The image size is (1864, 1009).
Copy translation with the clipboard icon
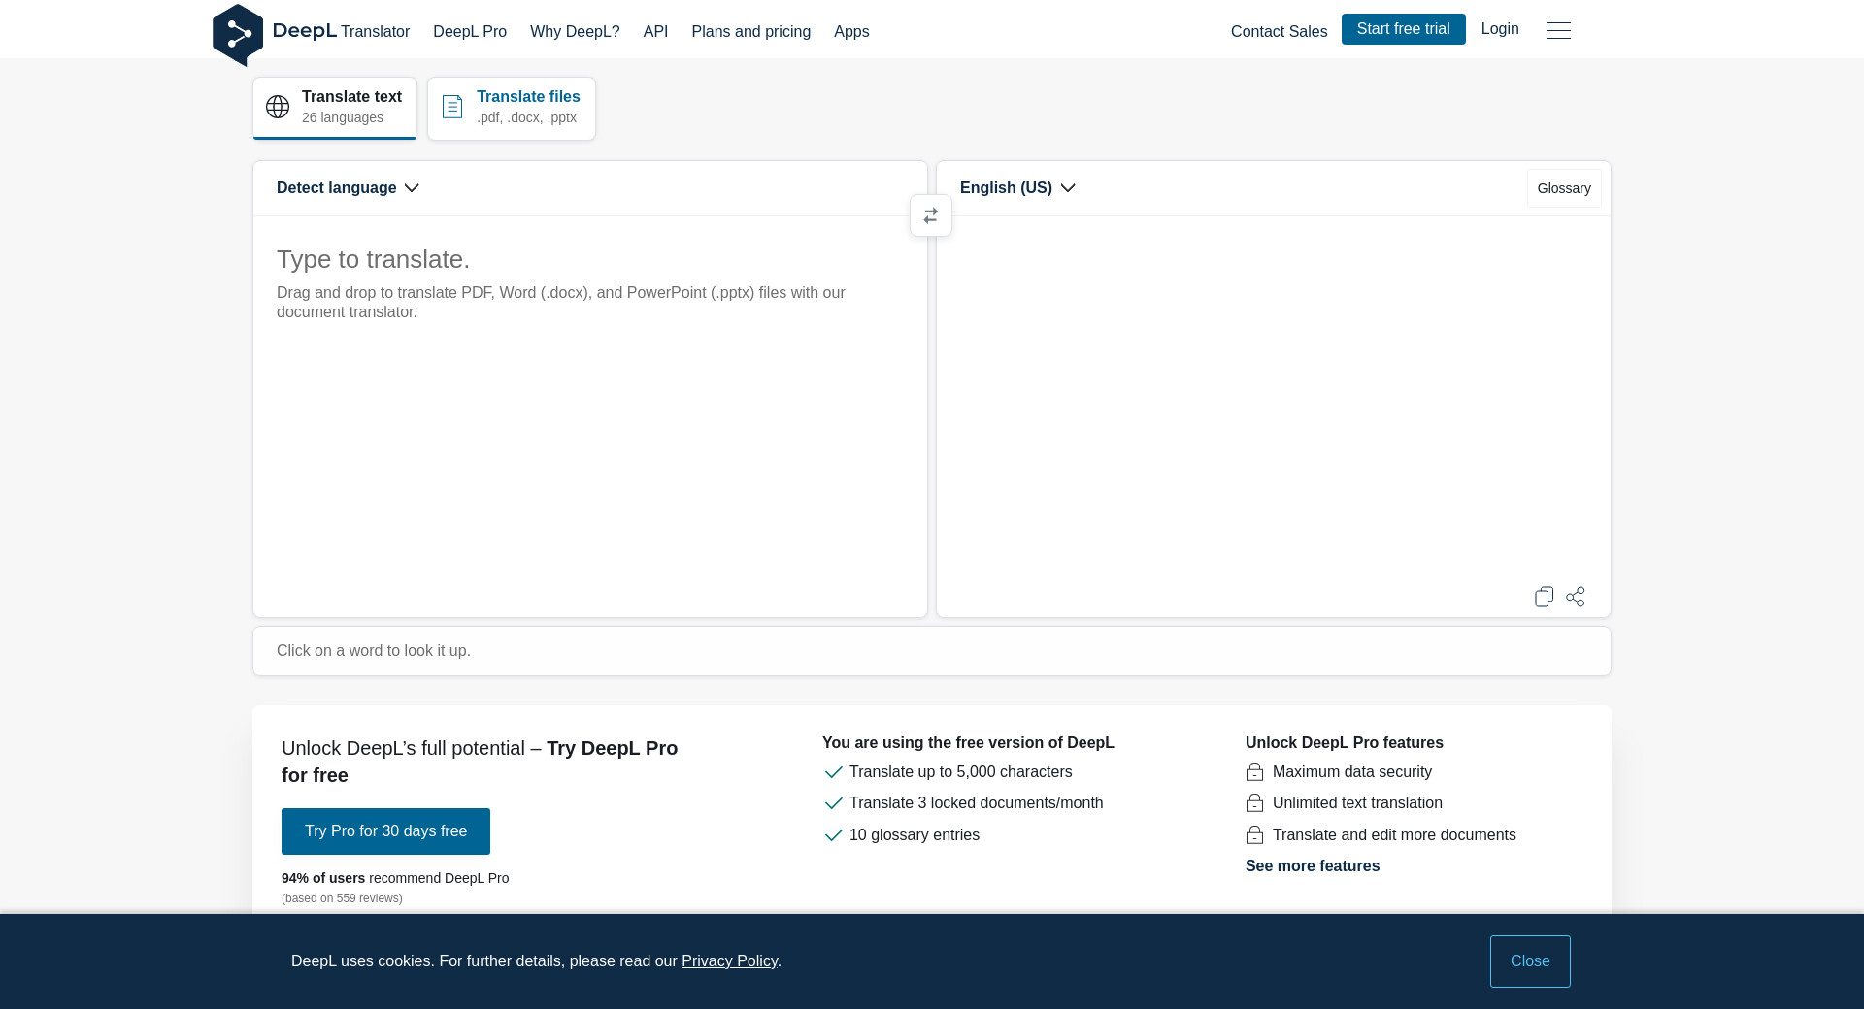[x=1544, y=597]
